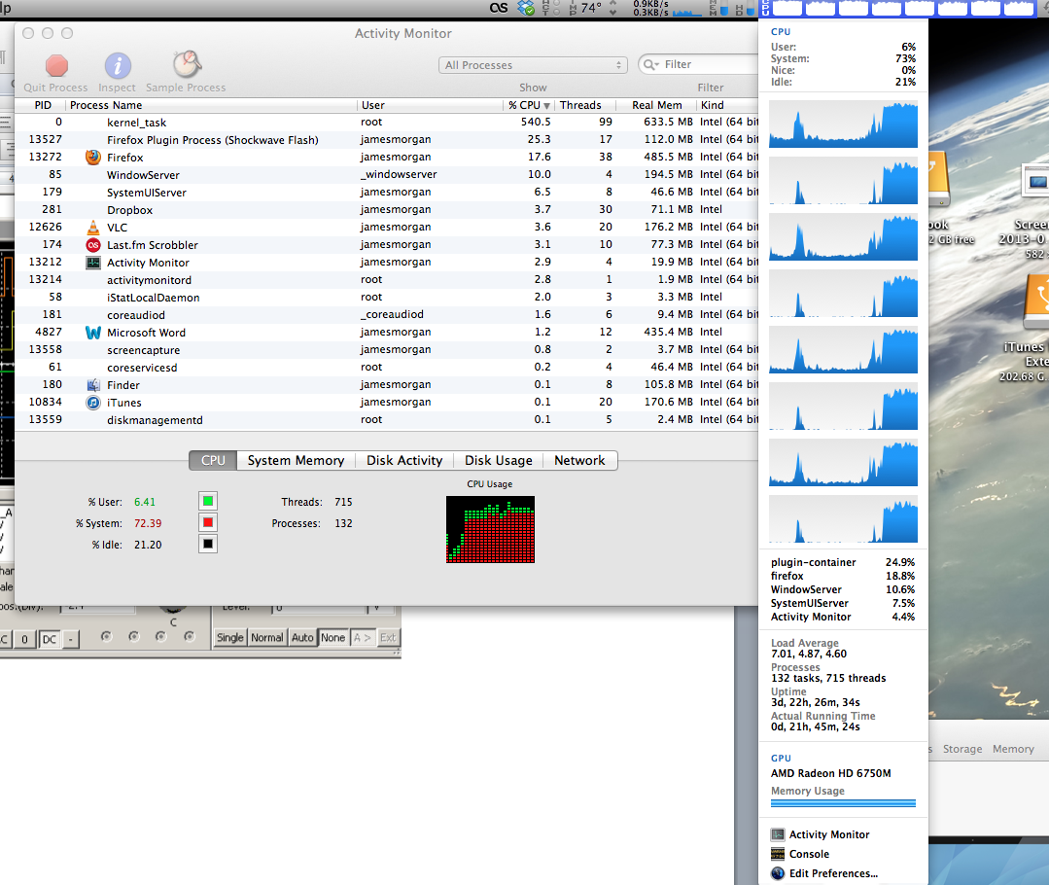Toggle the Normal trigger button in background window

(x=267, y=637)
